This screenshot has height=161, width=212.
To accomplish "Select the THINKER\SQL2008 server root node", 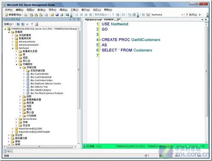I will tap(44, 29).
